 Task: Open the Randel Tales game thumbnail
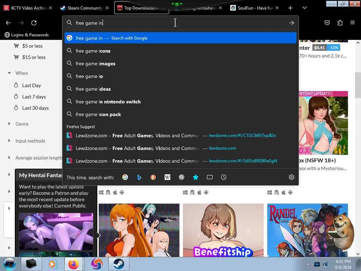pos(307,230)
